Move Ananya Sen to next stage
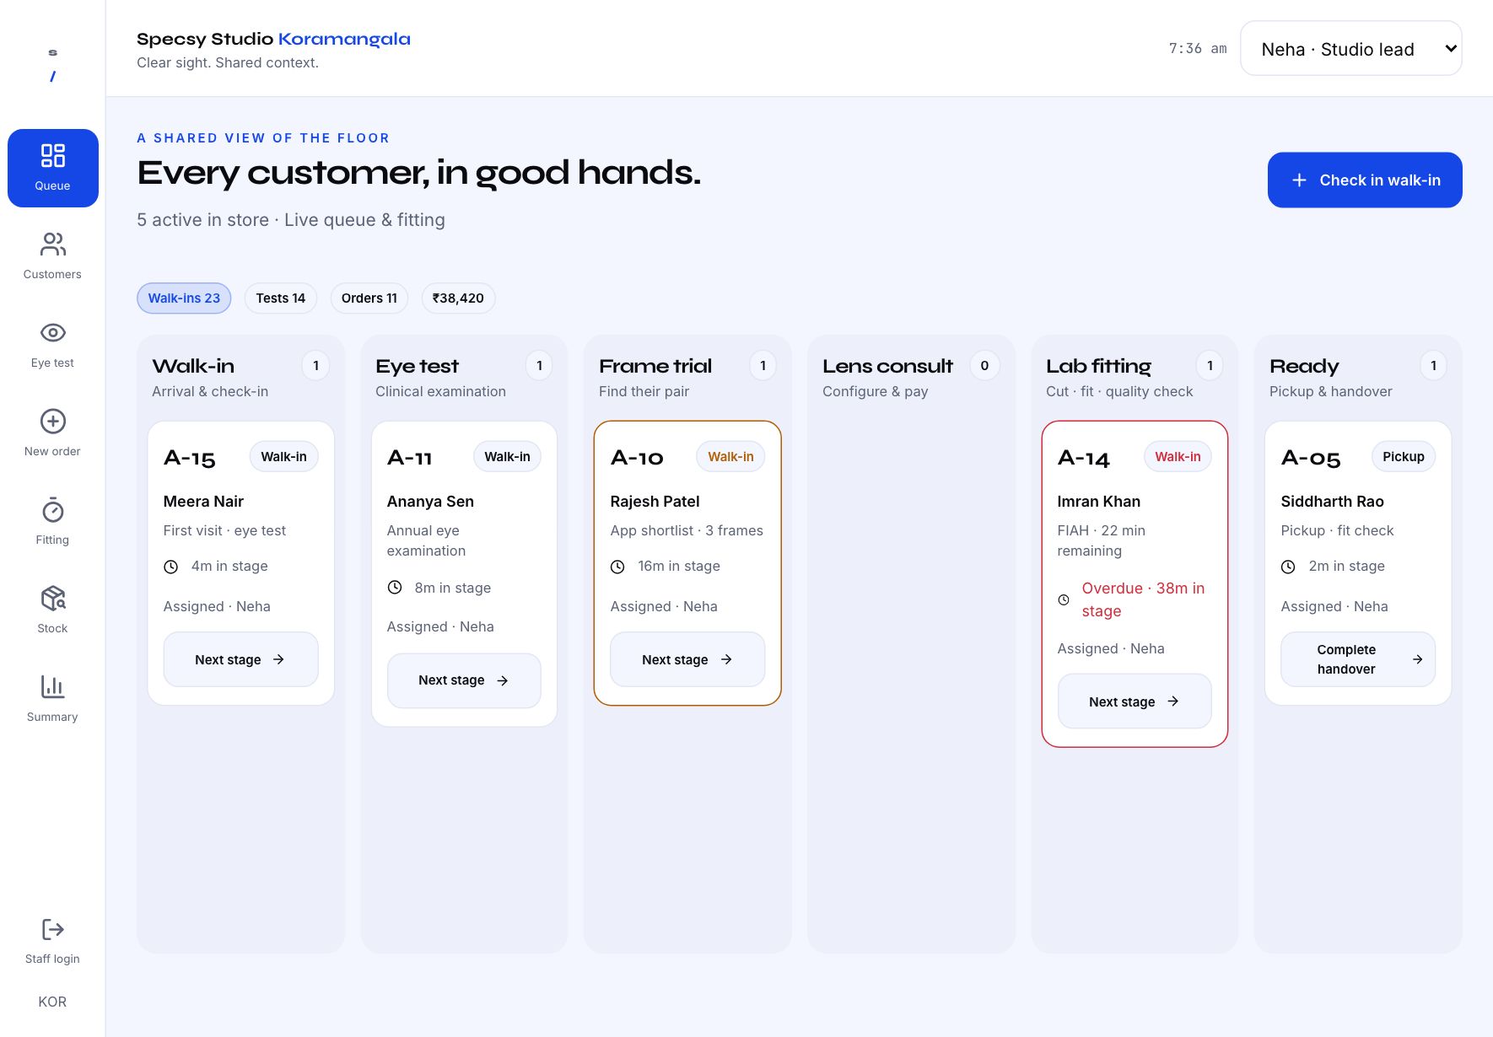Image resolution: width=1493 pixels, height=1037 pixels. coord(464,680)
